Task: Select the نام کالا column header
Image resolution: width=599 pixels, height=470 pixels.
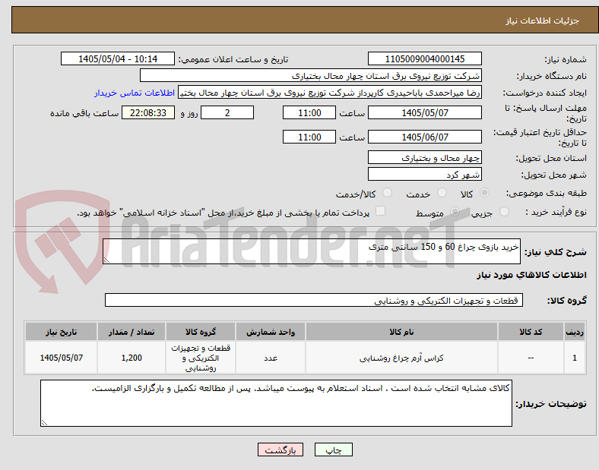Action: point(401,332)
